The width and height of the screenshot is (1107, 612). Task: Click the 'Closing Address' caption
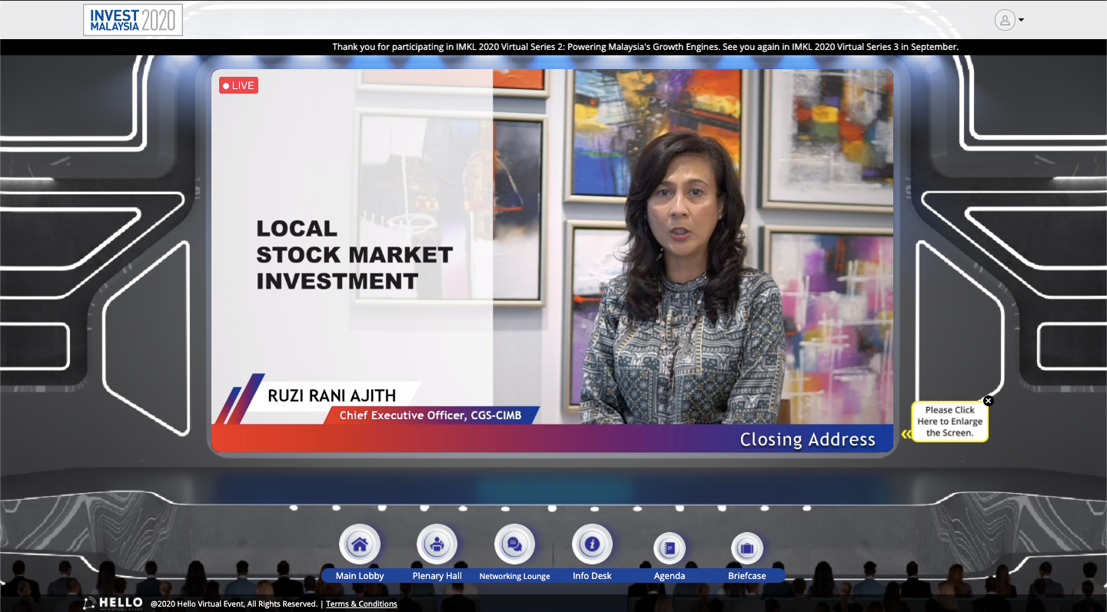coord(807,439)
